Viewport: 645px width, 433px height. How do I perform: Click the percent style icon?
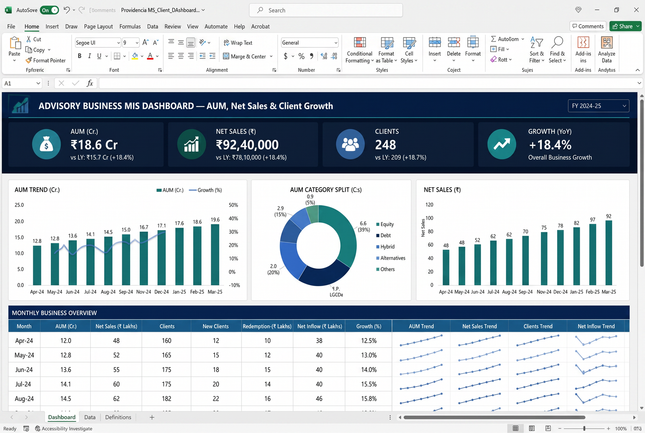click(301, 56)
